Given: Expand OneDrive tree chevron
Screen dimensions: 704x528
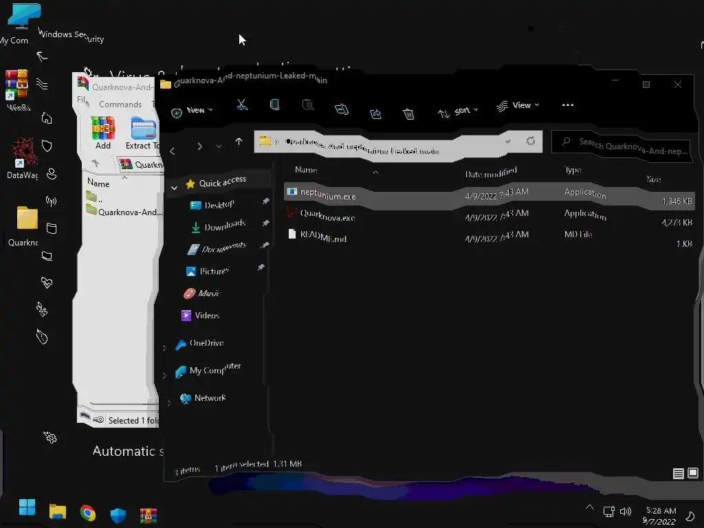Looking at the screenshot, I should click(x=165, y=347).
